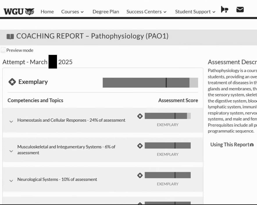Click the book icon beside Coaching Report
This screenshot has height=205, width=257.
[10, 36]
